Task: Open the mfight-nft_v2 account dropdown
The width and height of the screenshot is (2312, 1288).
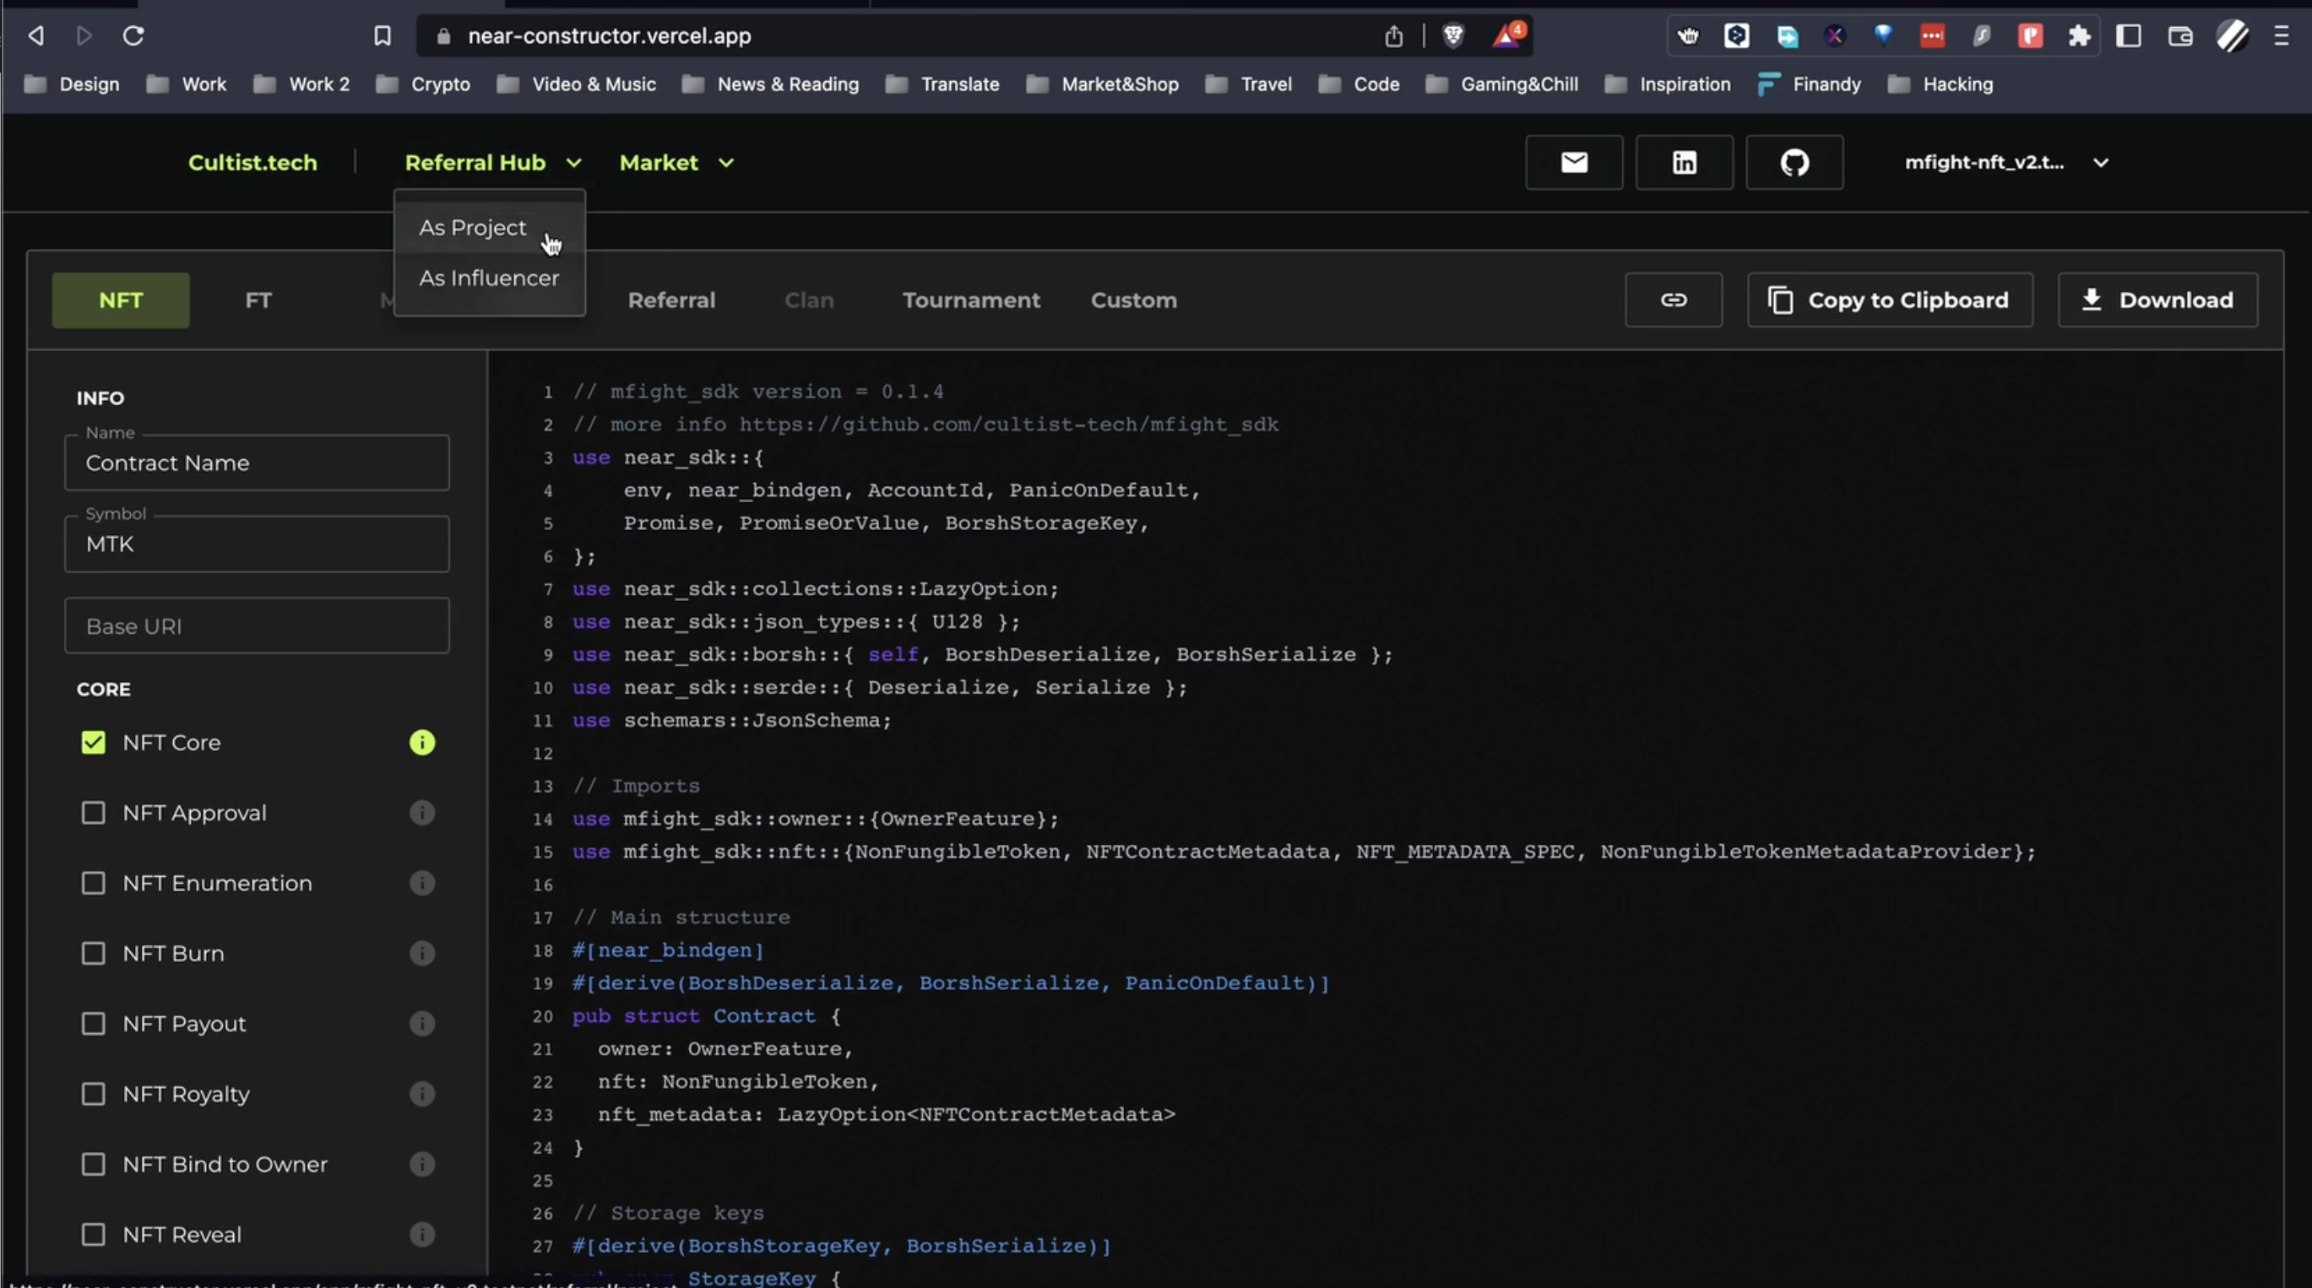Action: coord(2005,162)
